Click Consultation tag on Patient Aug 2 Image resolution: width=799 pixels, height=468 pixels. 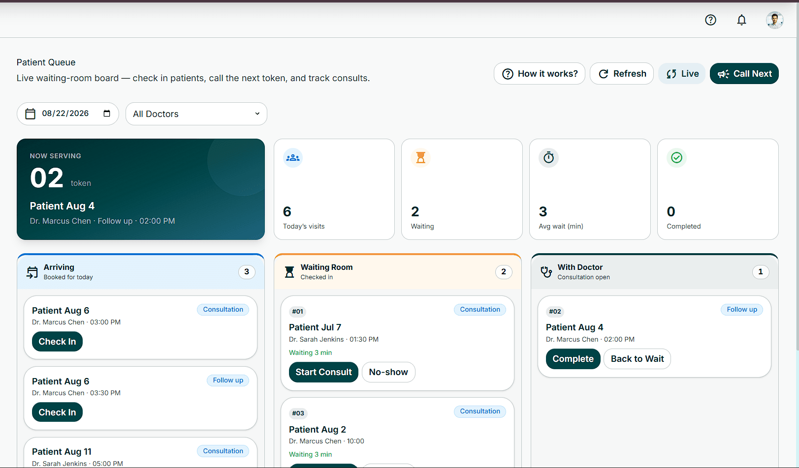[480, 411]
